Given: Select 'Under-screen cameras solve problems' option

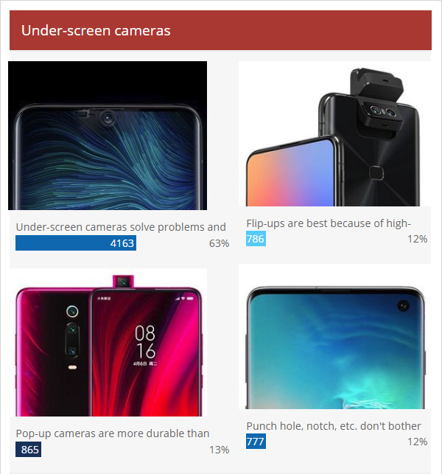Looking at the screenshot, I should point(121,227).
